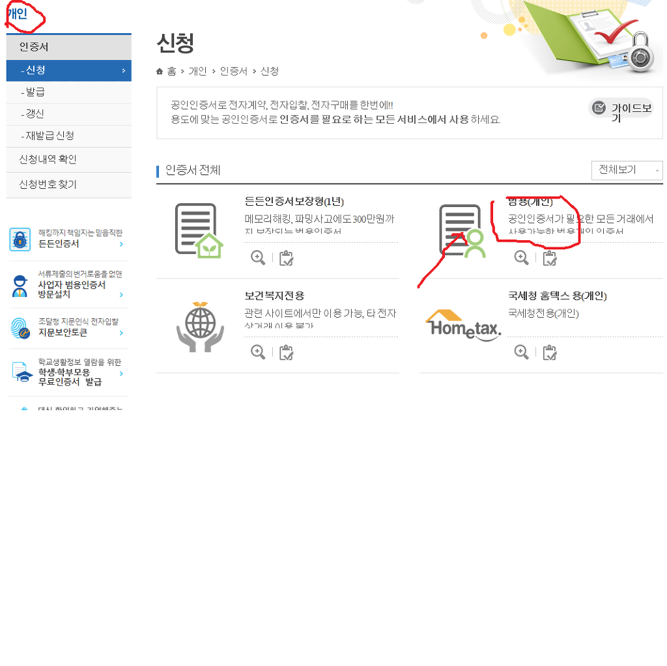Open 신청번호 찾기 sidebar item
Screen dimensions: 667x666
click(69, 185)
